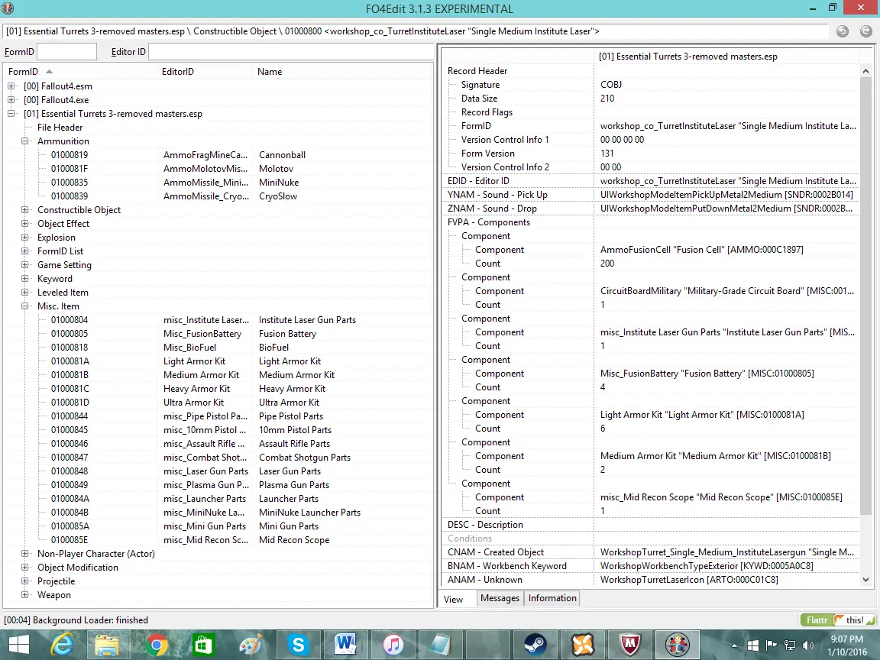Expand the [00] Fallout4.exe node
Screen dimensions: 880x660
pos(11,99)
